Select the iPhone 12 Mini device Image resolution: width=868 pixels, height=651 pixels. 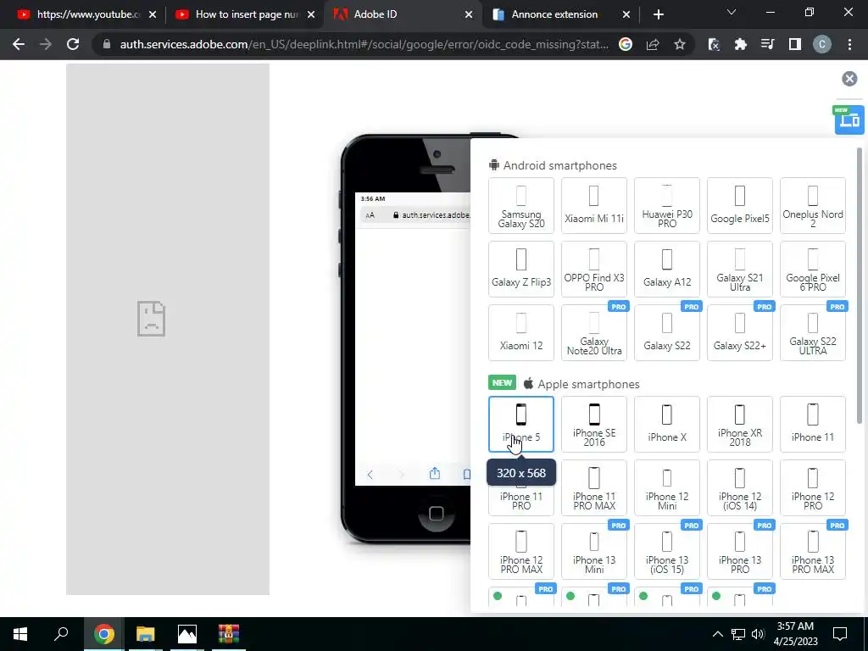[667, 487]
